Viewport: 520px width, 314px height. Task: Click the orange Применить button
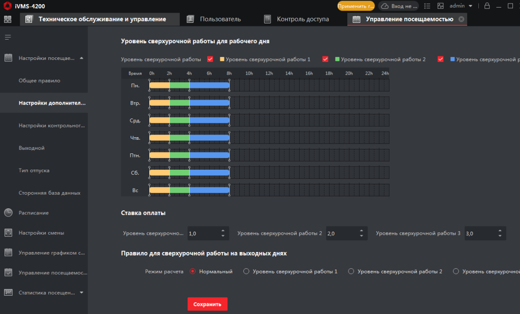click(x=356, y=6)
